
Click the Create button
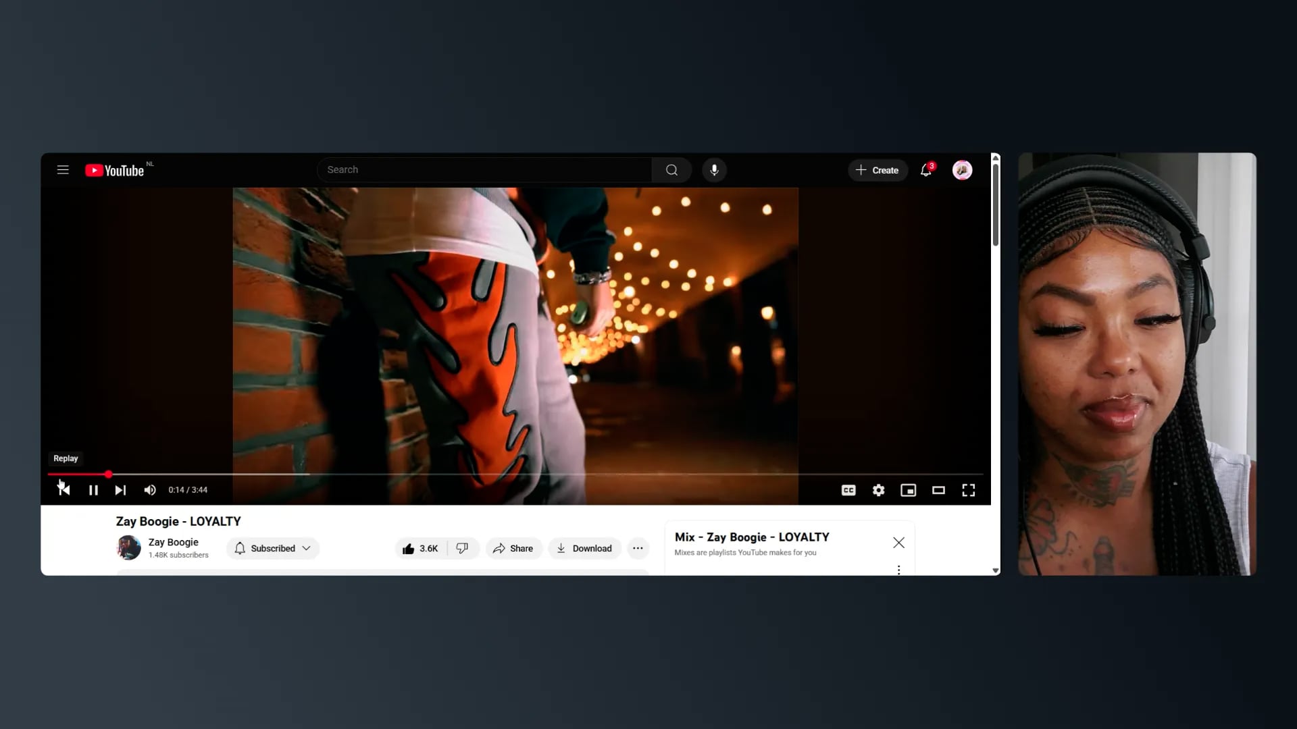[878, 170]
